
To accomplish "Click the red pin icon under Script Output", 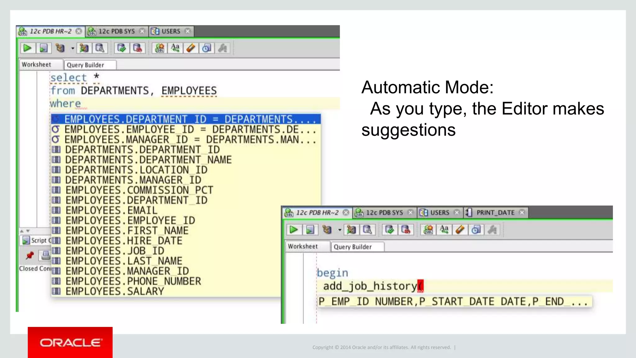I will pos(30,255).
